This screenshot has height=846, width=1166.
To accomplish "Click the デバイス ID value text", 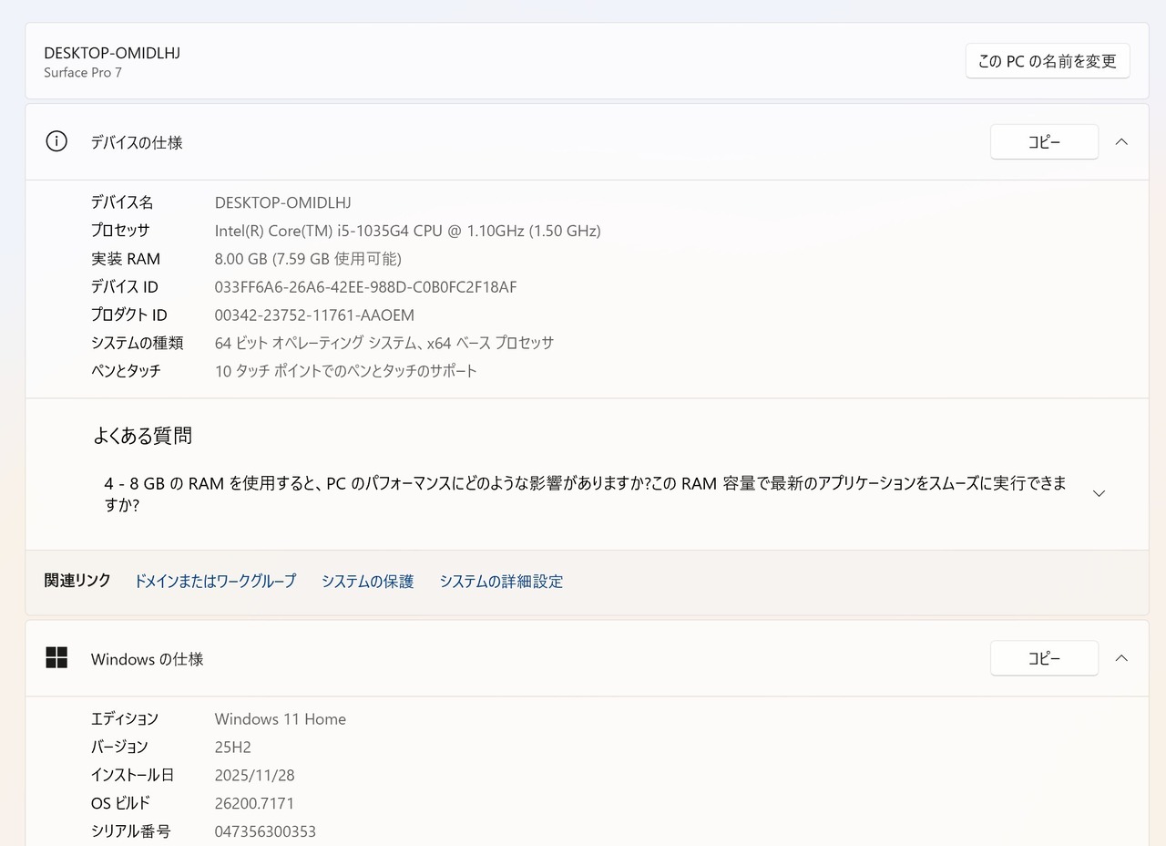I will [x=365, y=287].
